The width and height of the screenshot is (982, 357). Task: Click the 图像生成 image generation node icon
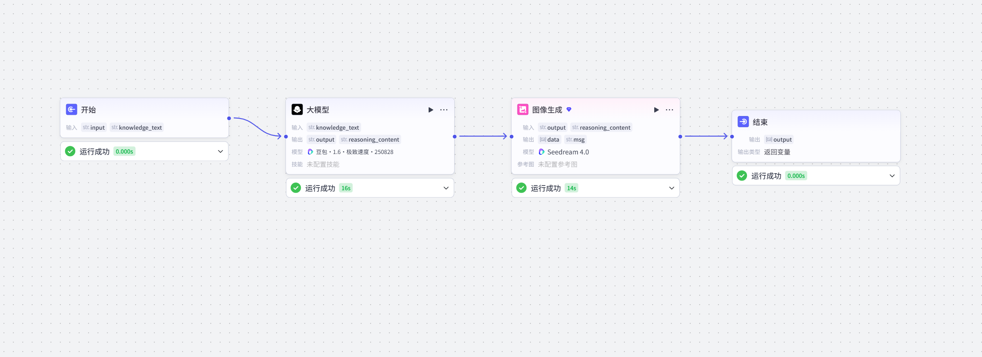click(523, 110)
